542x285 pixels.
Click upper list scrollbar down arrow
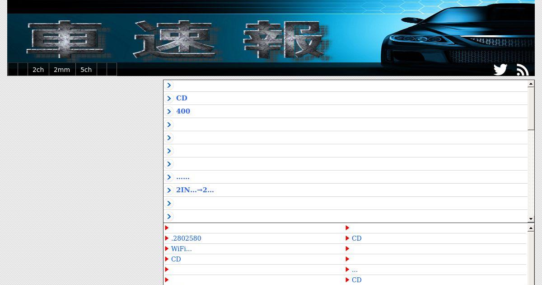[531, 219]
